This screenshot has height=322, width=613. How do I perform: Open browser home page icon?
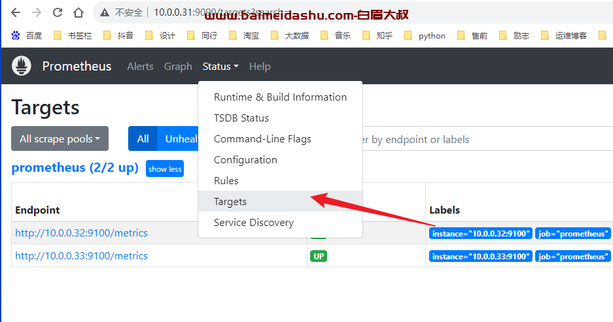(79, 12)
